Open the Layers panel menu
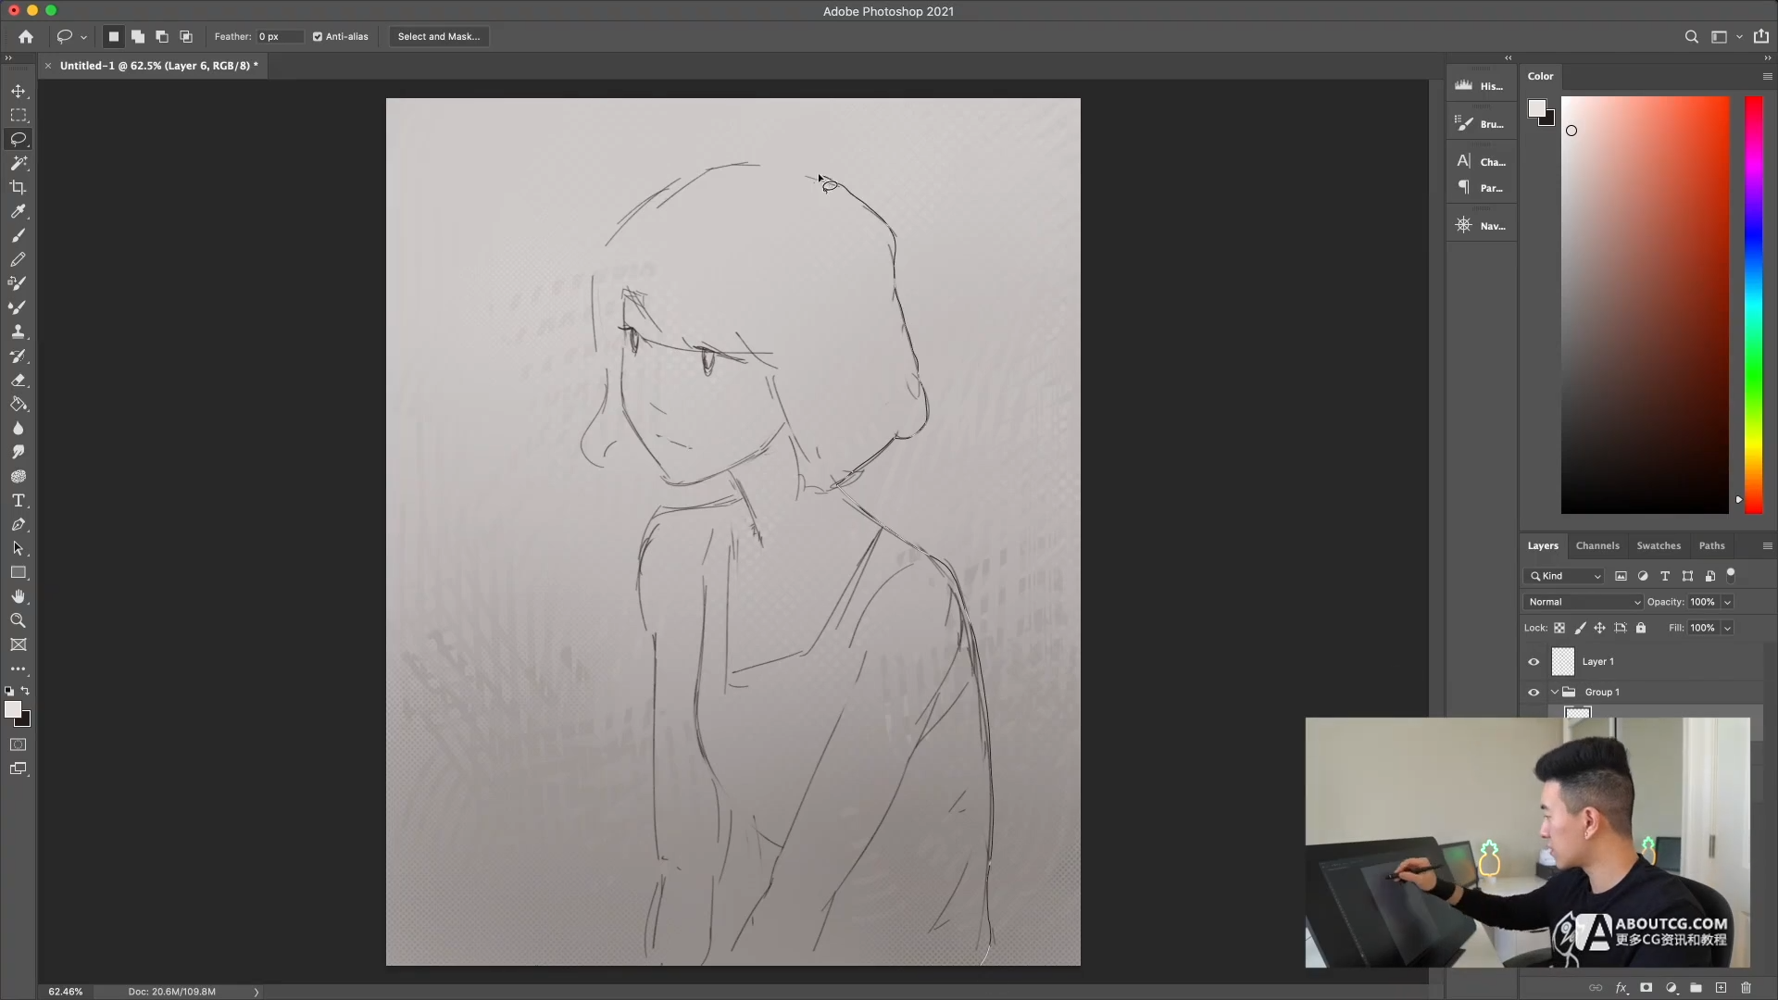Screen dimensions: 1778x1000 [x=1767, y=546]
